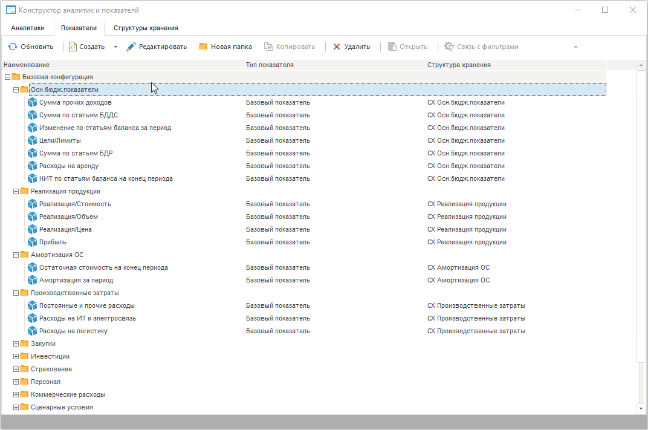Viewport: 648px width, 430px height.
Task: Click the New folder icon (Новая папка)
Action: coord(203,47)
